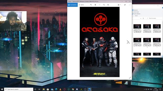
Task: Open the Photos app icon on taskbar
Action: 89,89
